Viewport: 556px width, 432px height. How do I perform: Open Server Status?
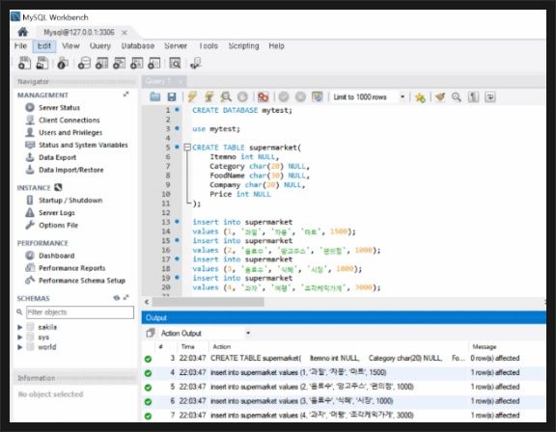(59, 108)
